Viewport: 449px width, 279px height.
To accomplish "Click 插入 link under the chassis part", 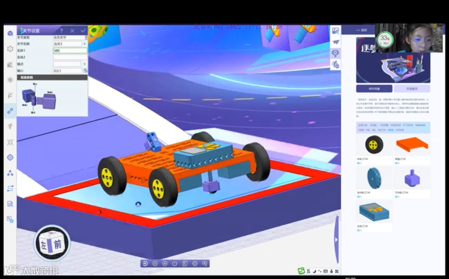I will [397, 163].
